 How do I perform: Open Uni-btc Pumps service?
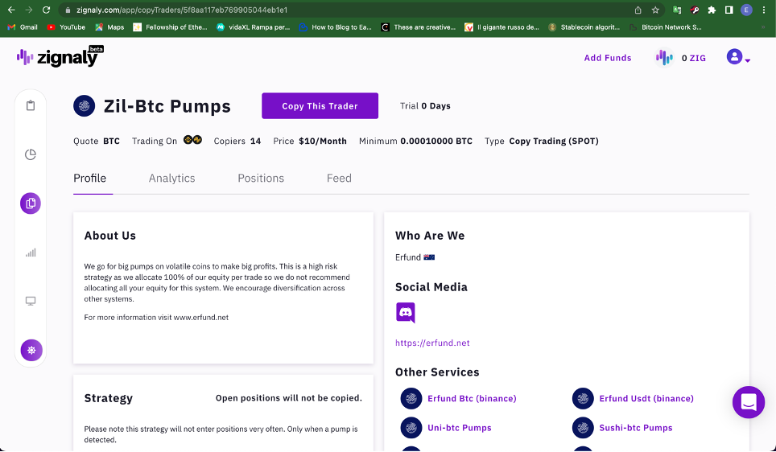click(x=460, y=428)
